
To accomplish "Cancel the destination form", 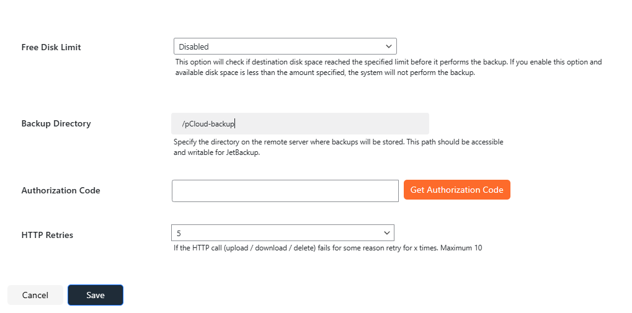I will pyautogui.click(x=35, y=295).
